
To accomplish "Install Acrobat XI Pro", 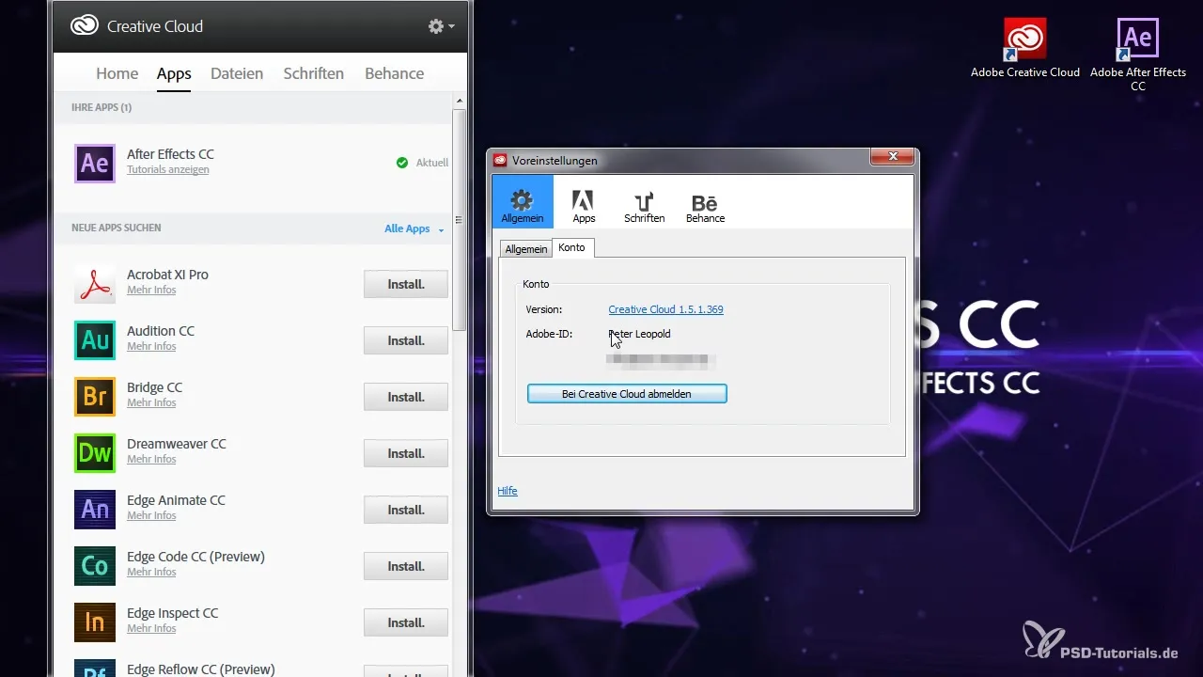I will [406, 284].
